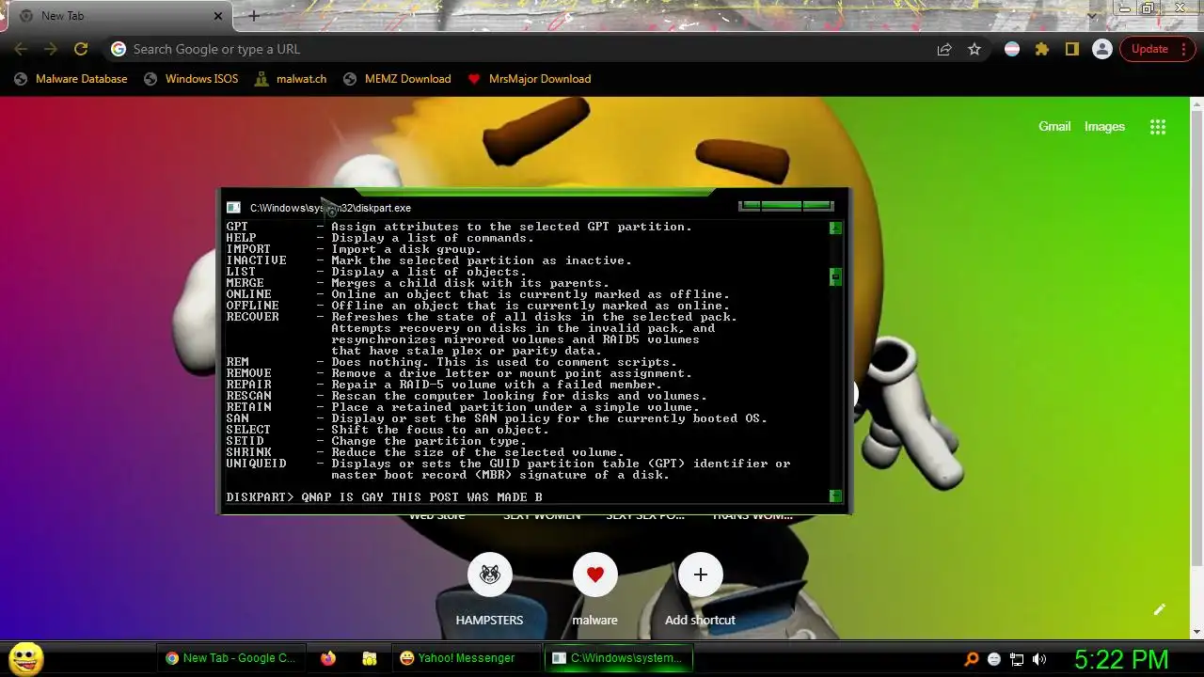Open the smiley face Start button
The height and width of the screenshot is (677, 1204).
pyautogui.click(x=25, y=658)
